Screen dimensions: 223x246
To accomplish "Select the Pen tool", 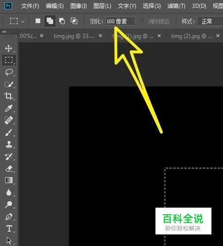I will [x=9, y=216].
